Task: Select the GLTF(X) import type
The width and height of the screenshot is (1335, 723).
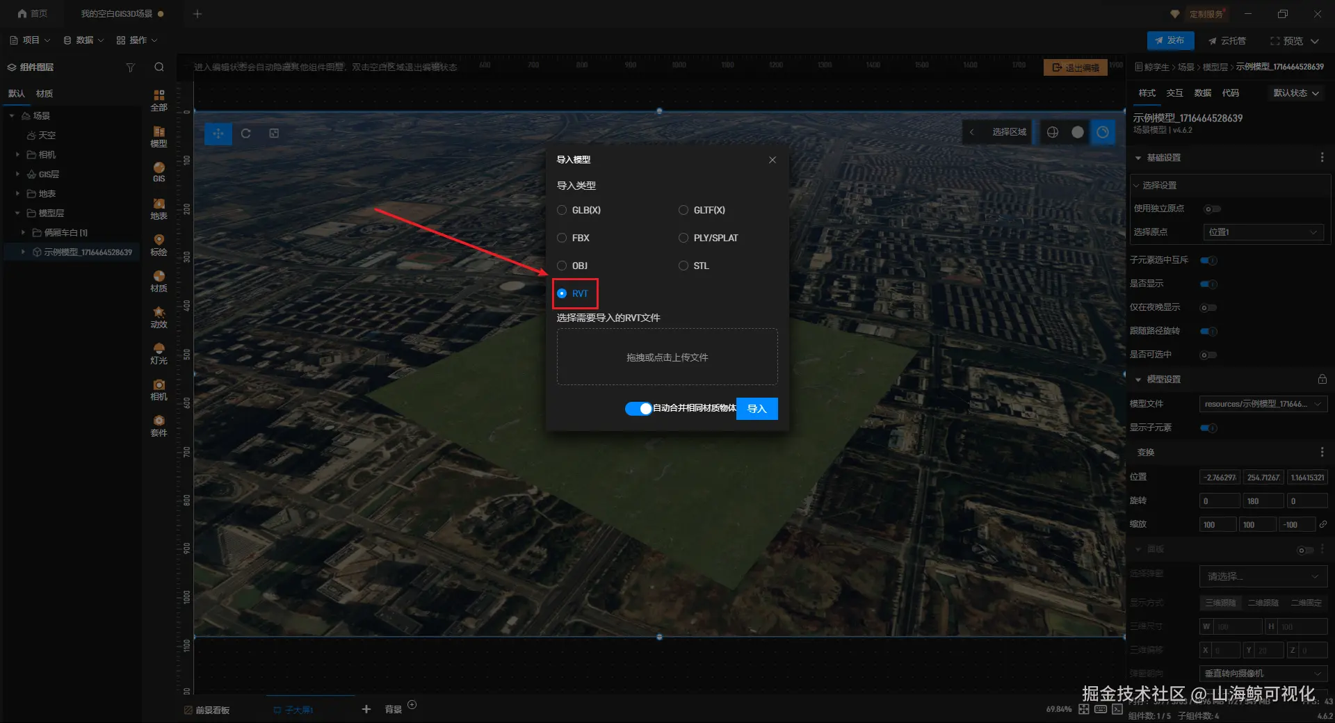Action: (x=702, y=210)
